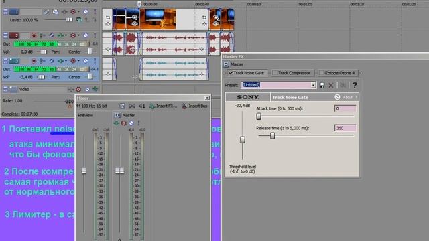Click Release time slider handle
429x241 pixels.
pos(272,135)
